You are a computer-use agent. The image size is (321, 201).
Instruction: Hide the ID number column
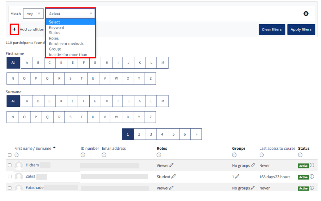click(83, 155)
